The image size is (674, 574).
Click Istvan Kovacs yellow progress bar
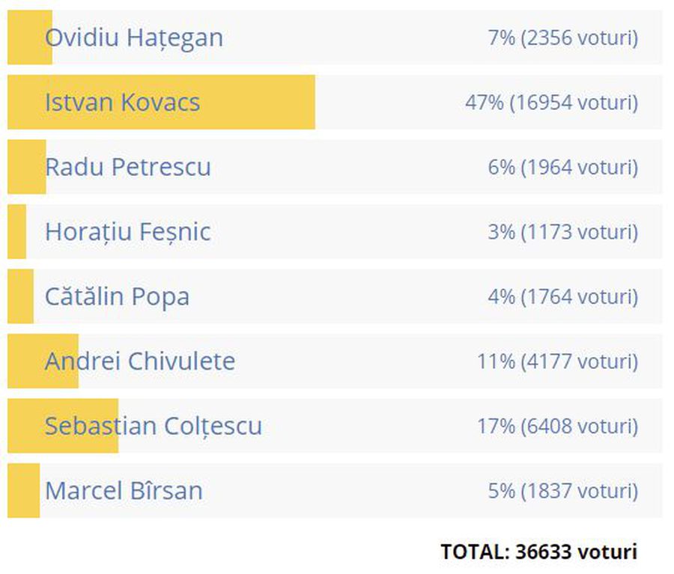pos(161,103)
